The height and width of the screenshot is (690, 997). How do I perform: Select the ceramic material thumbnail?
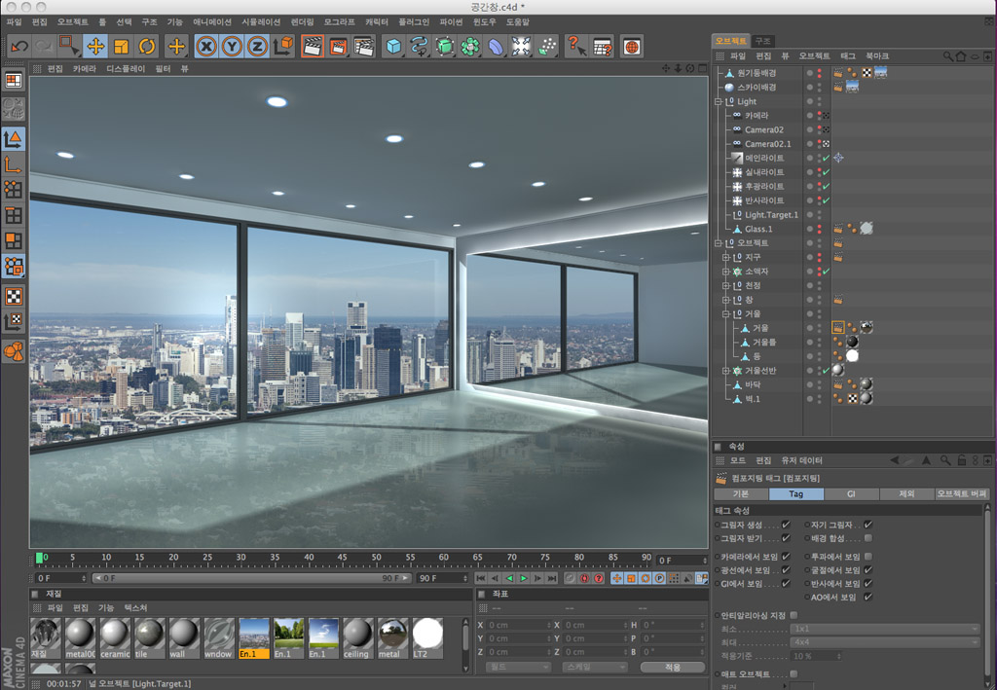click(x=115, y=636)
